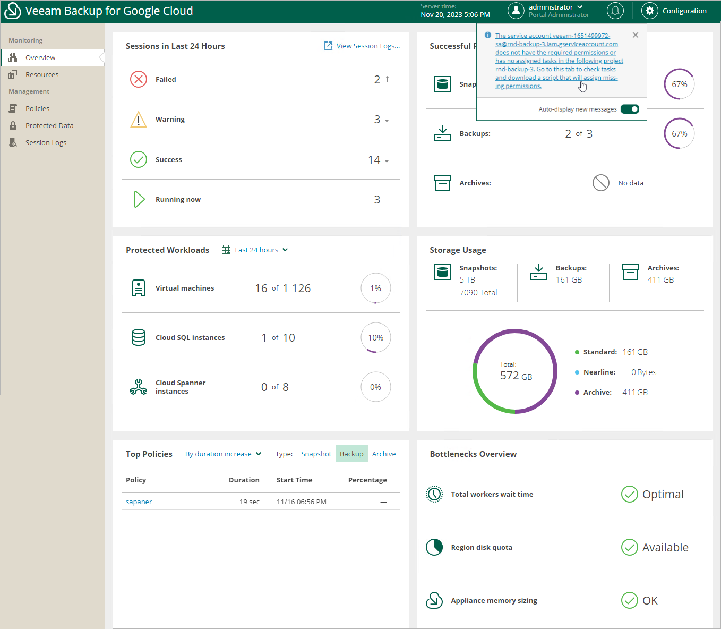Click the notifications bell icon

[615, 11]
